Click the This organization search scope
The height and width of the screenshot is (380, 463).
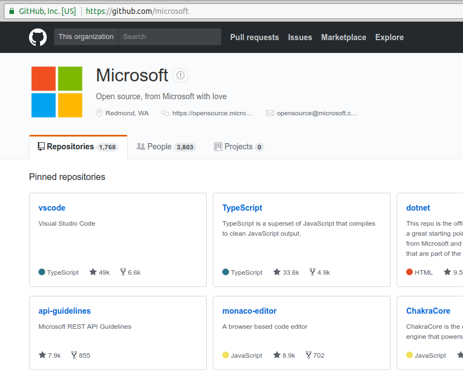pos(86,37)
